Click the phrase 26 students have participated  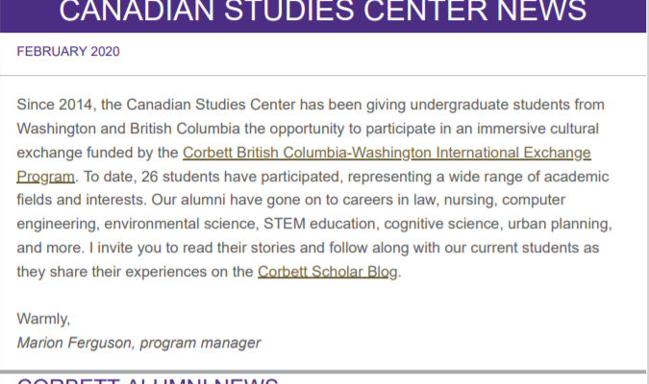pyautogui.click(x=240, y=177)
